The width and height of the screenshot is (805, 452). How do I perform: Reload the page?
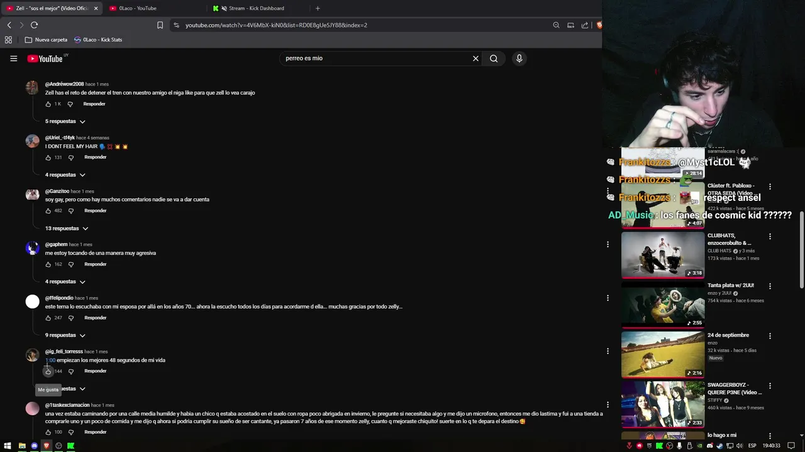pyautogui.click(x=34, y=25)
